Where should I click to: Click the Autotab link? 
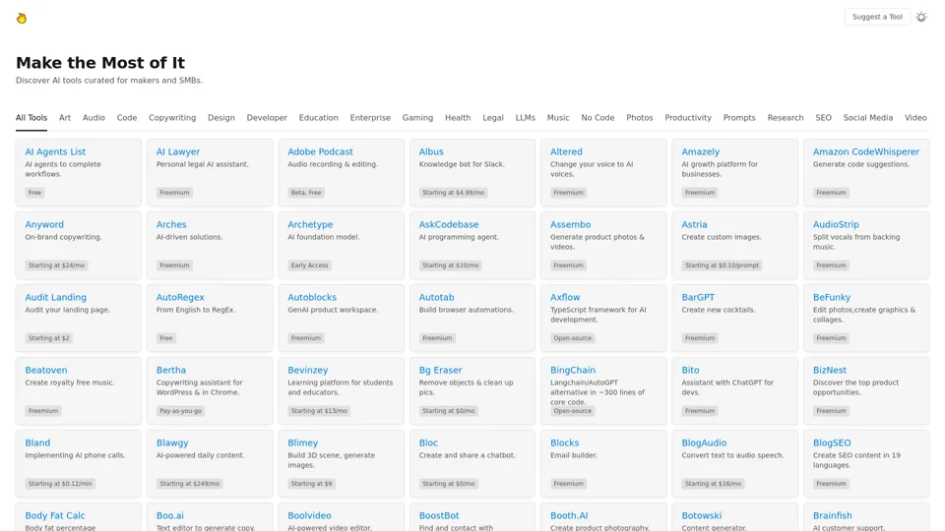436,297
